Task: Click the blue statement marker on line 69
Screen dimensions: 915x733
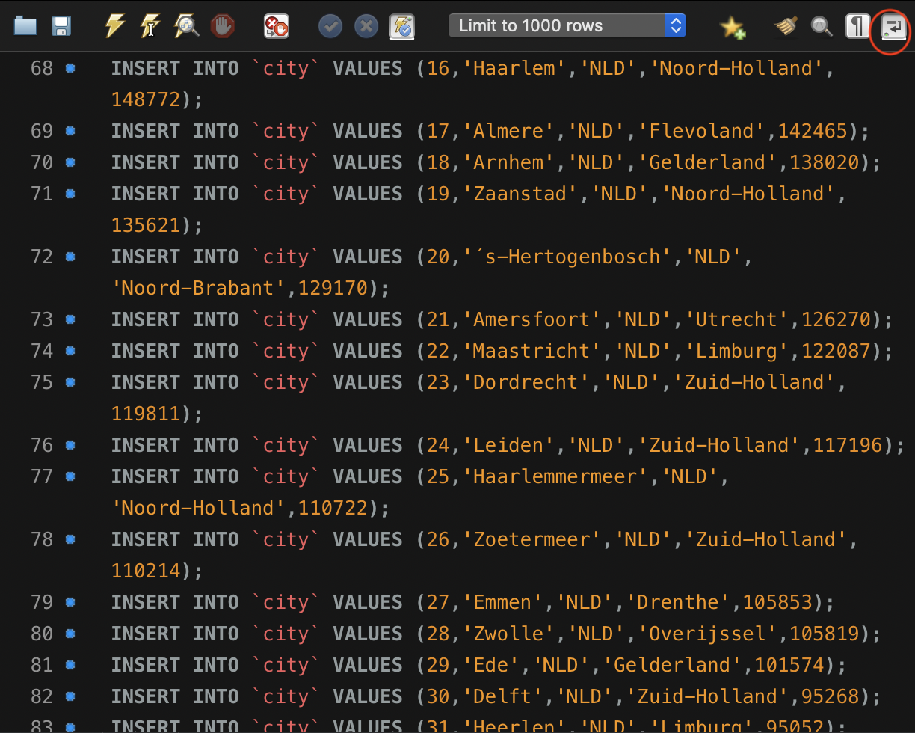Action: (x=70, y=131)
